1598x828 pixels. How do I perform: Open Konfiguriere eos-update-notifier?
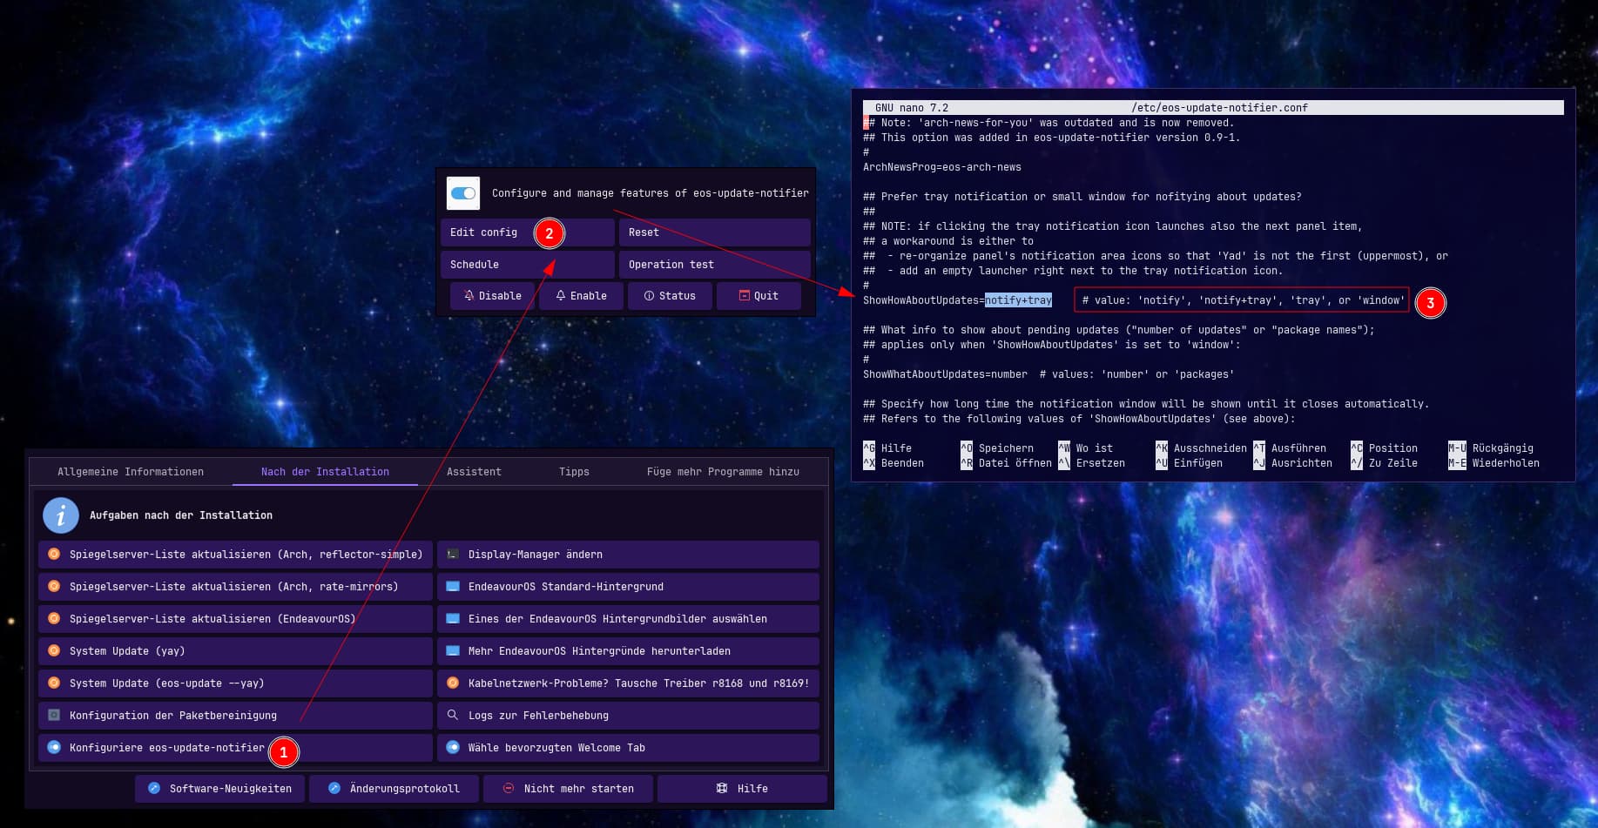click(236, 748)
